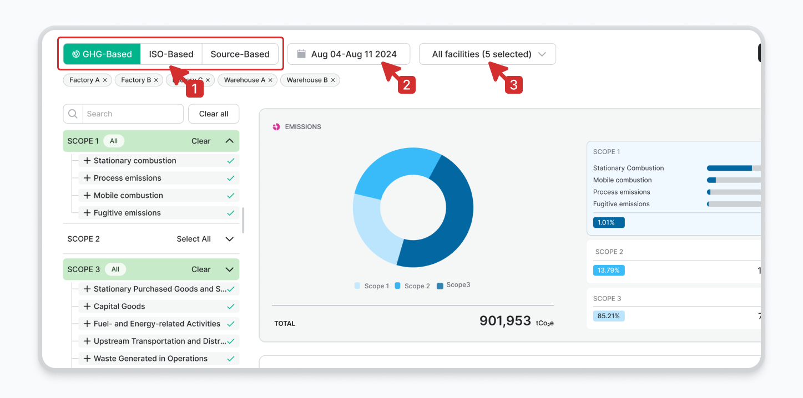Click into the Search input field
This screenshot has height=398, width=803.
[x=132, y=114]
